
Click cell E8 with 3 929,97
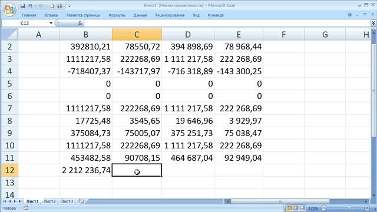pyautogui.click(x=239, y=121)
